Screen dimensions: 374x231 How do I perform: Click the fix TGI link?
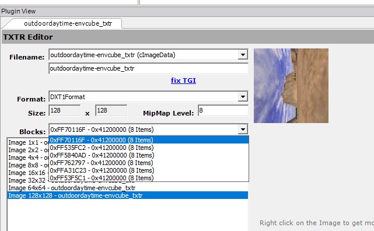(x=183, y=80)
